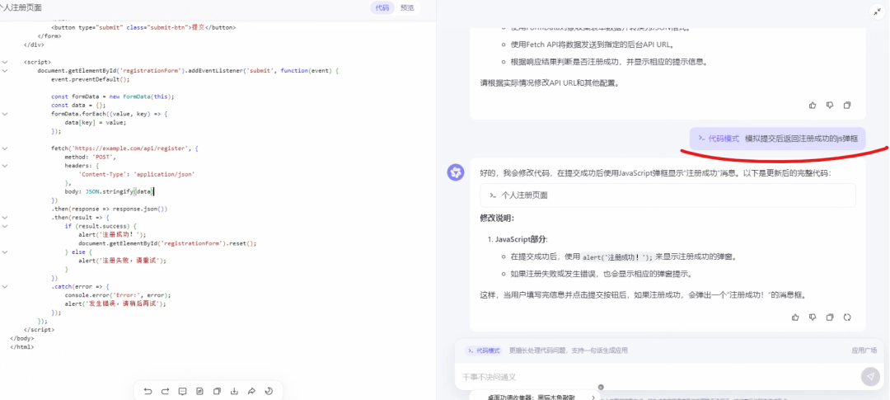Copy the reply about modifying API URL
890x400 pixels.
tap(847, 105)
